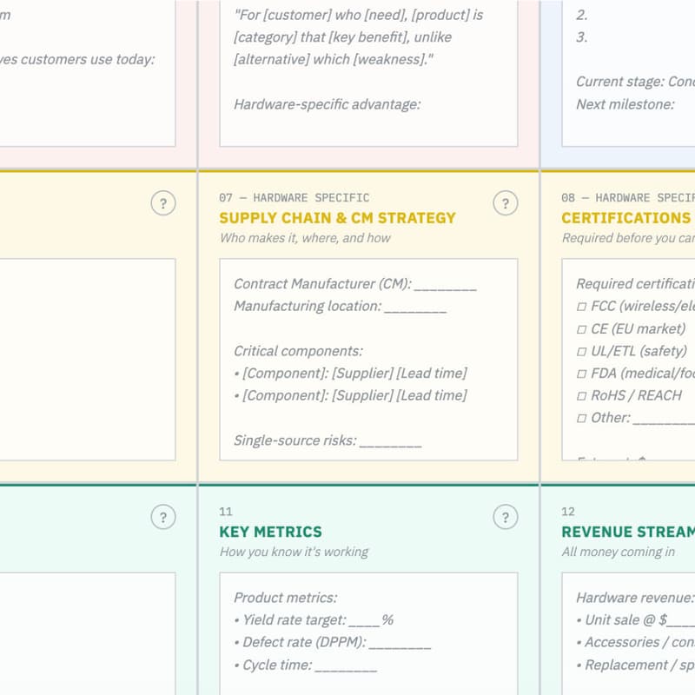
Task: Click the Hardware-specific advantage line
Action: [x=328, y=104]
